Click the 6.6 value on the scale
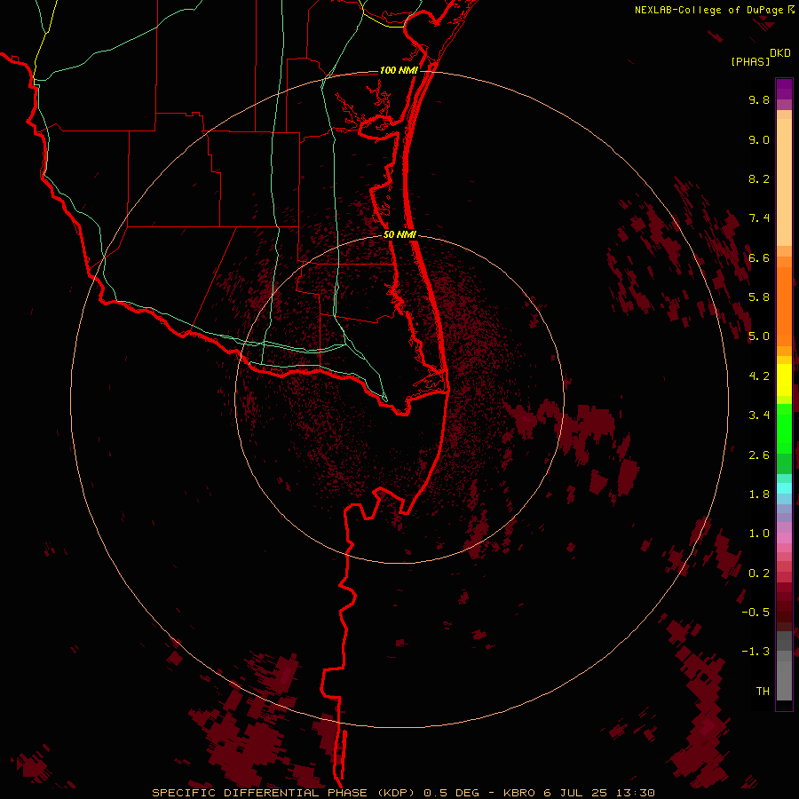This screenshot has width=799, height=799. (x=759, y=257)
